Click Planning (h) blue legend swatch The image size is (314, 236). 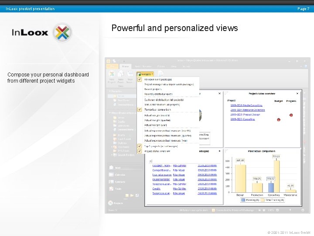tap(243, 200)
